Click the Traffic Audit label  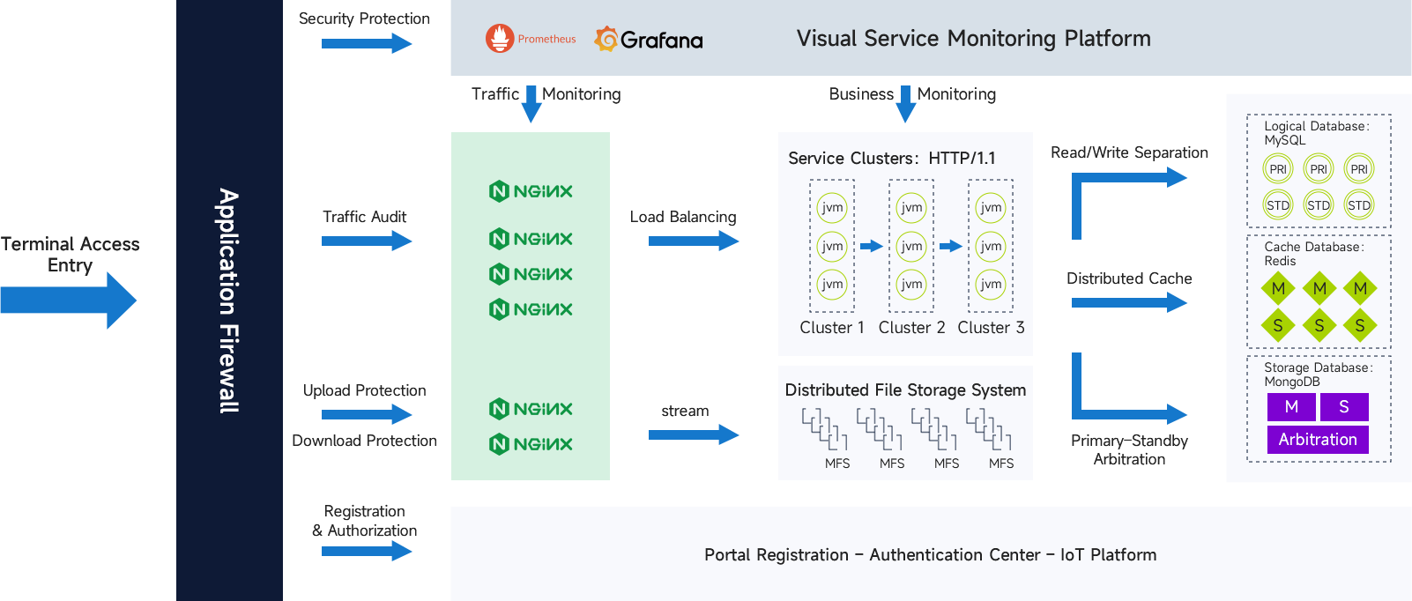tap(364, 217)
